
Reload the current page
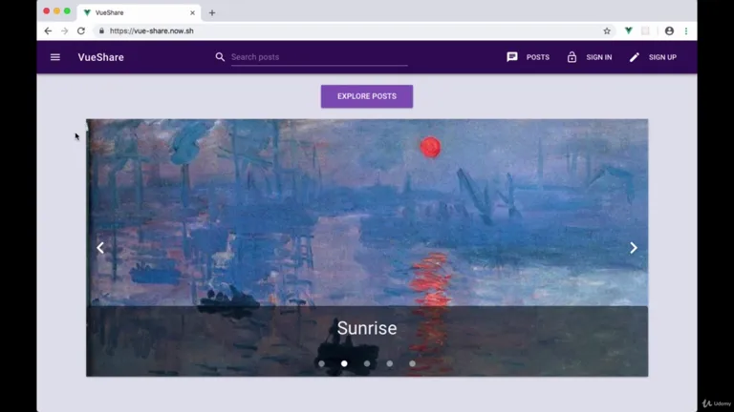(x=81, y=31)
